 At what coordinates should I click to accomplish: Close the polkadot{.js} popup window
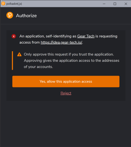click(x=126, y=4)
